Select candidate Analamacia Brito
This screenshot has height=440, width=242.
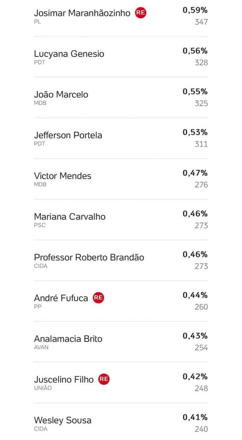pos(68,339)
